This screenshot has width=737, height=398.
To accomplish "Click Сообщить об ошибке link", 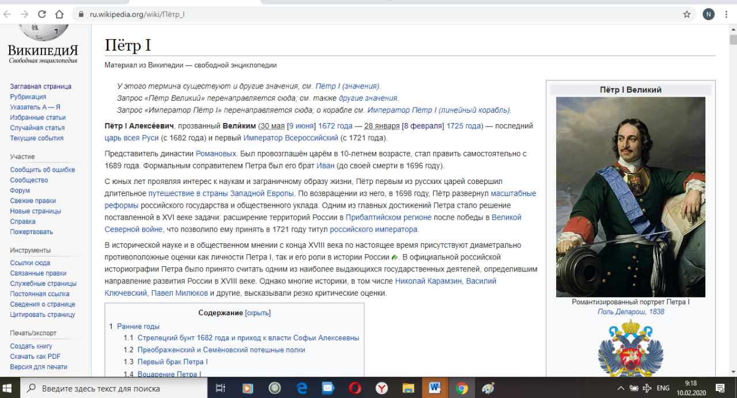I will [43, 170].
